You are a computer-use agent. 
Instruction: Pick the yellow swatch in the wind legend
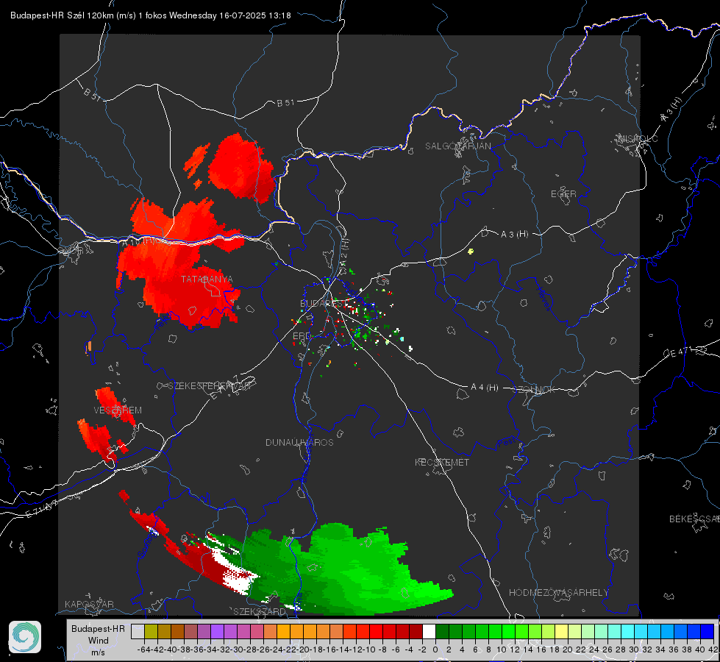[x=562, y=631]
